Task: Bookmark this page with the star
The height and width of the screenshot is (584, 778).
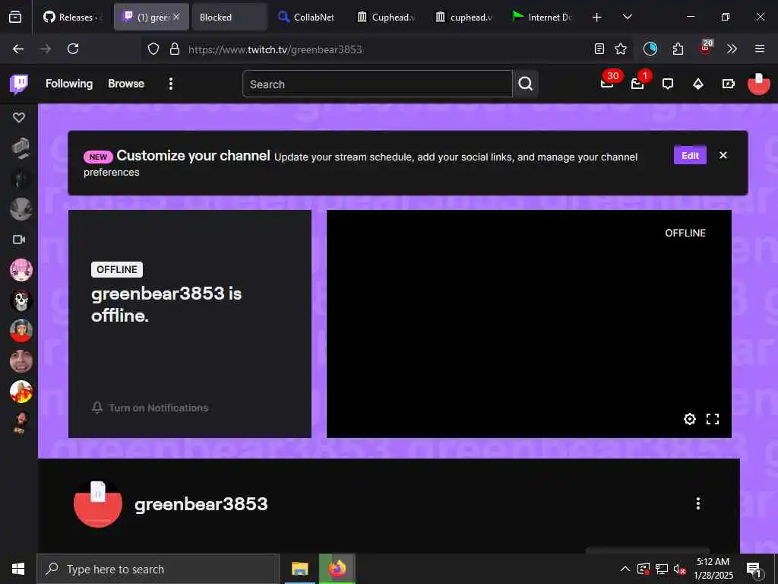Action: pyautogui.click(x=621, y=49)
